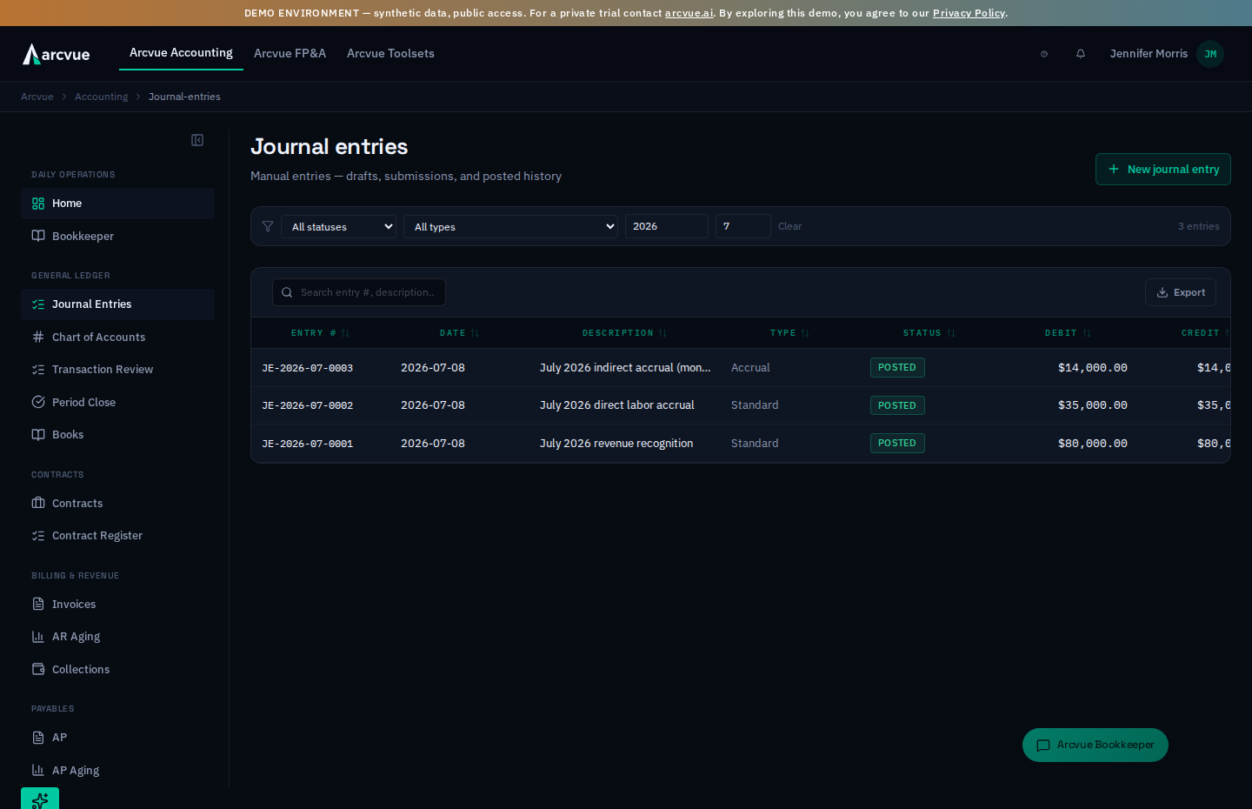This screenshot has width=1252, height=809.
Task: Click the sparkle icon at sidebar bottom
Action: pos(40,799)
